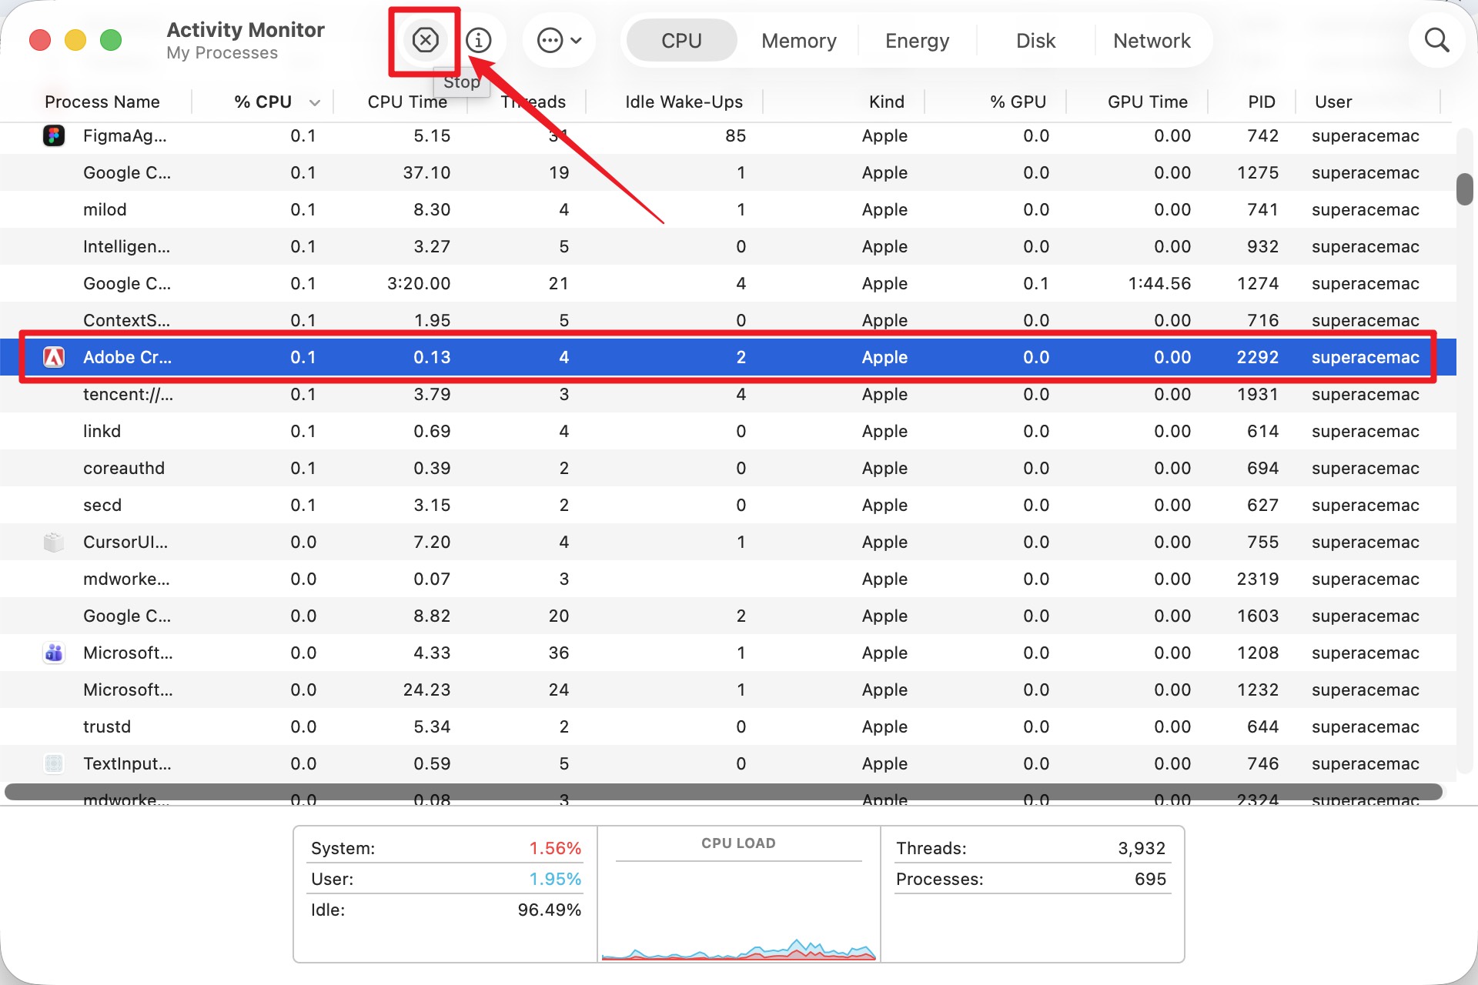Open the search field magnifier

[x=1436, y=40]
